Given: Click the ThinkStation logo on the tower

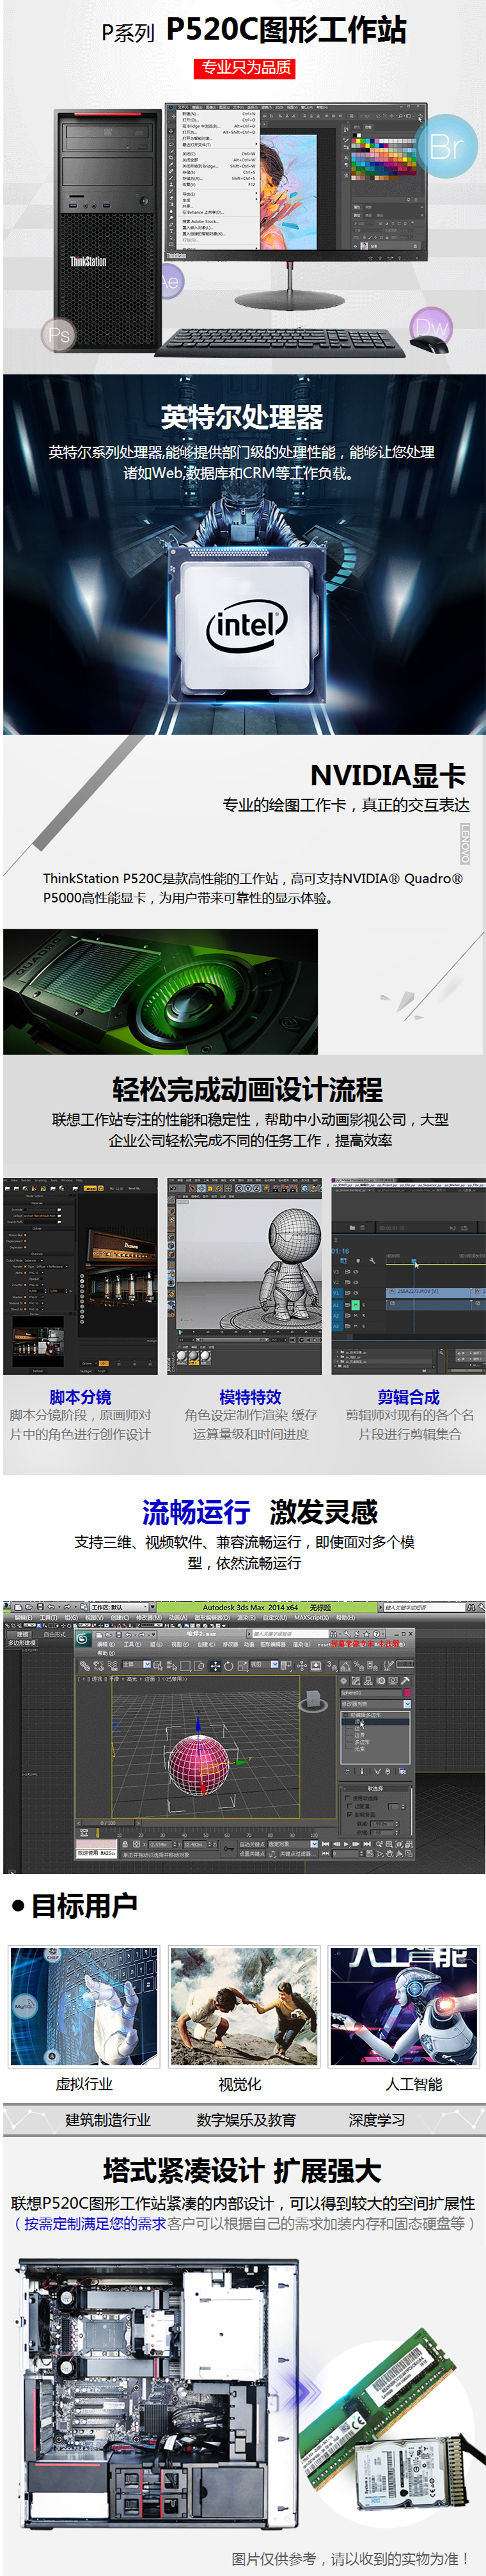Looking at the screenshot, I should pos(88,262).
